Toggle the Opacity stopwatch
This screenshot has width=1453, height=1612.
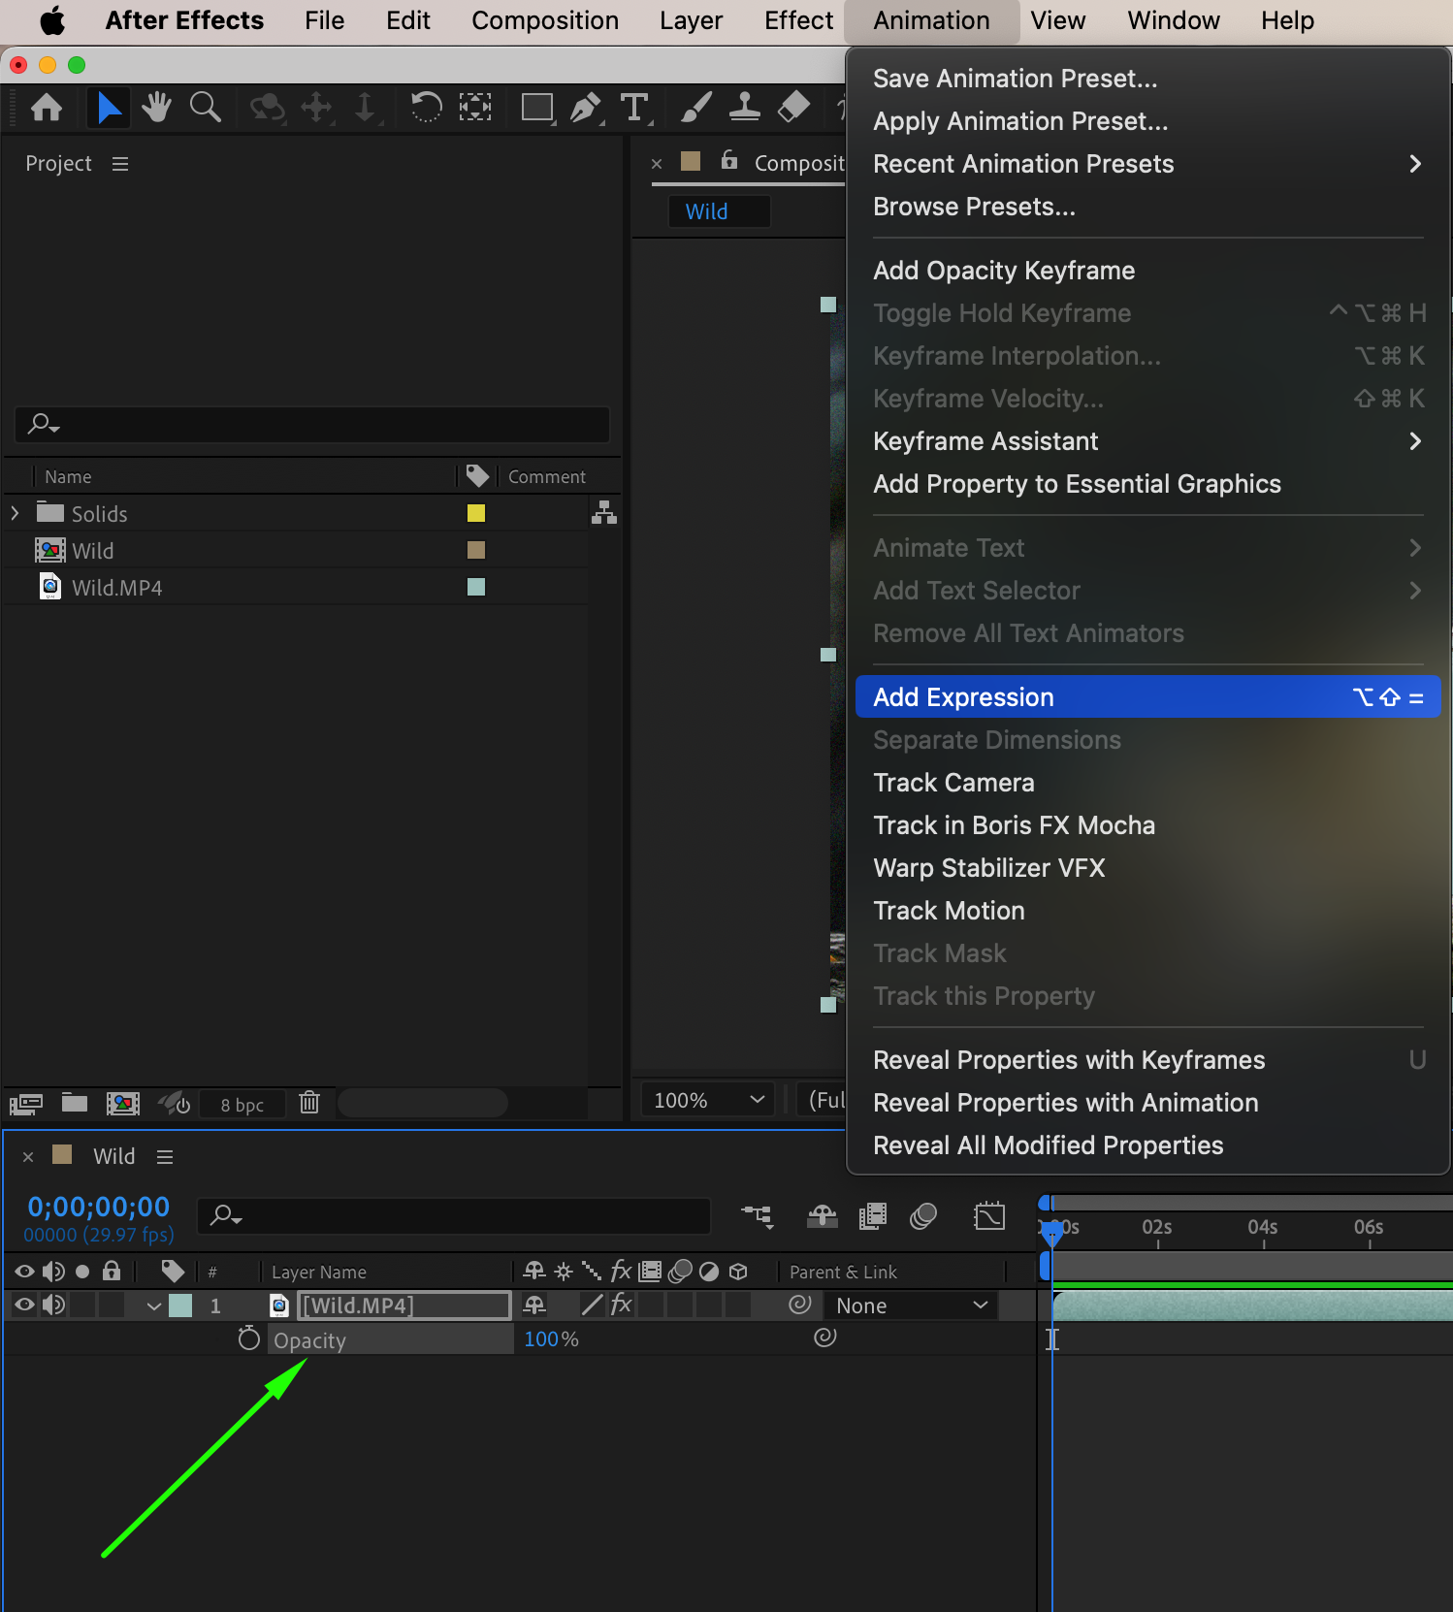coord(249,1339)
